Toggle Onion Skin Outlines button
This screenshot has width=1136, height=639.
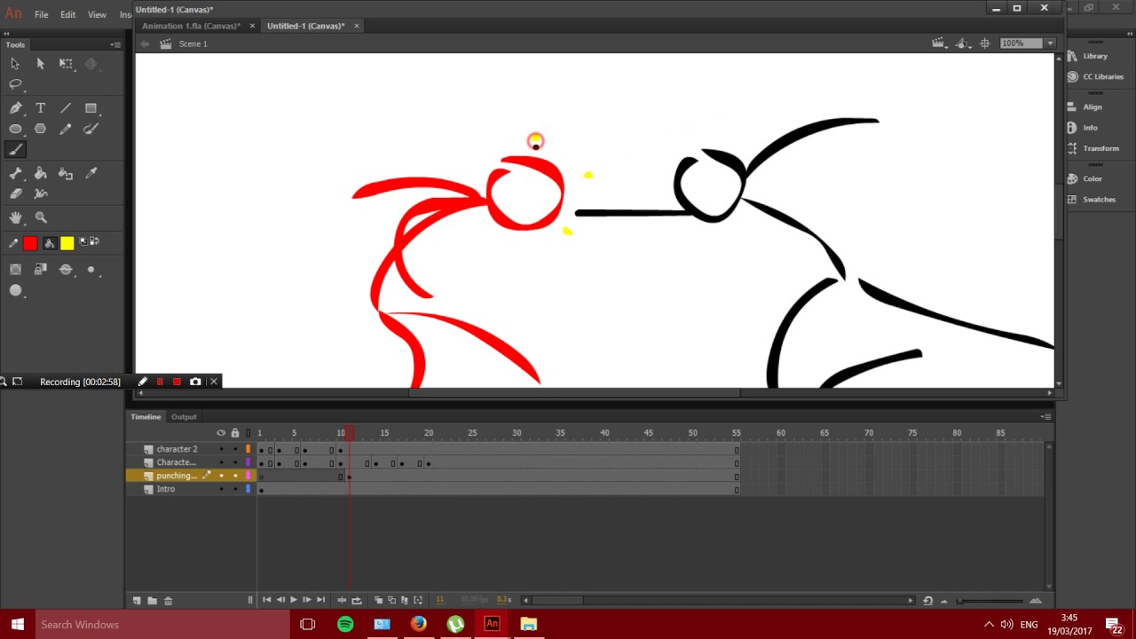[391, 601]
